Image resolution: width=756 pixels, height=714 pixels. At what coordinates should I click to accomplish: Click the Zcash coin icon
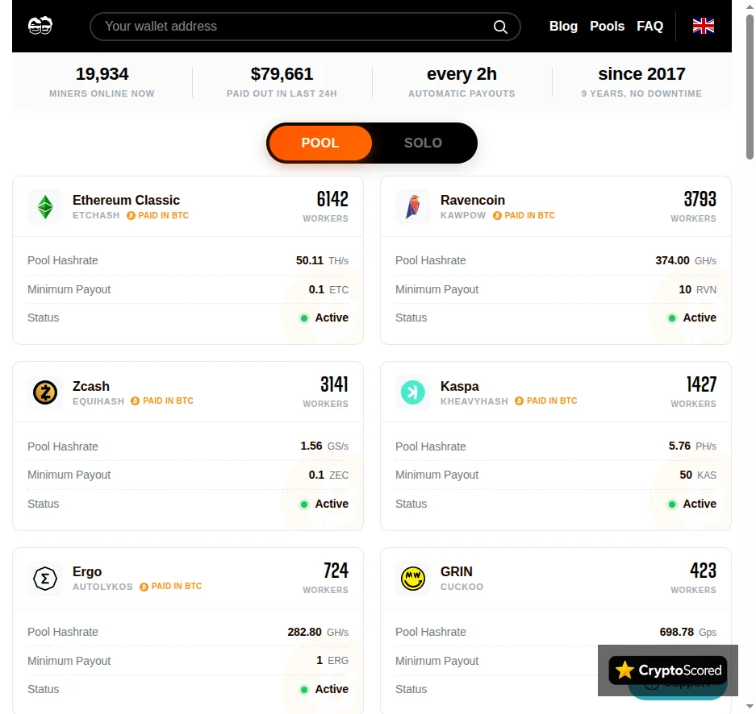click(x=45, y=392)
